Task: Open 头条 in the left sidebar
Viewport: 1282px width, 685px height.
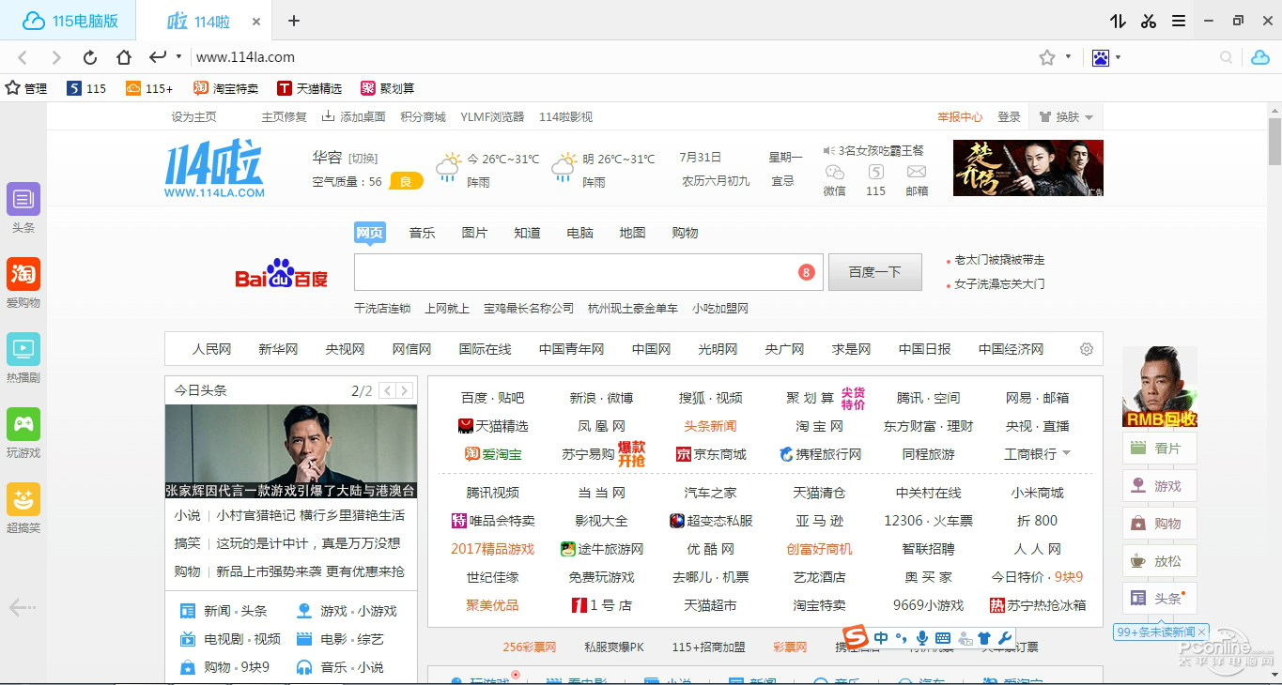Action: 23,200
